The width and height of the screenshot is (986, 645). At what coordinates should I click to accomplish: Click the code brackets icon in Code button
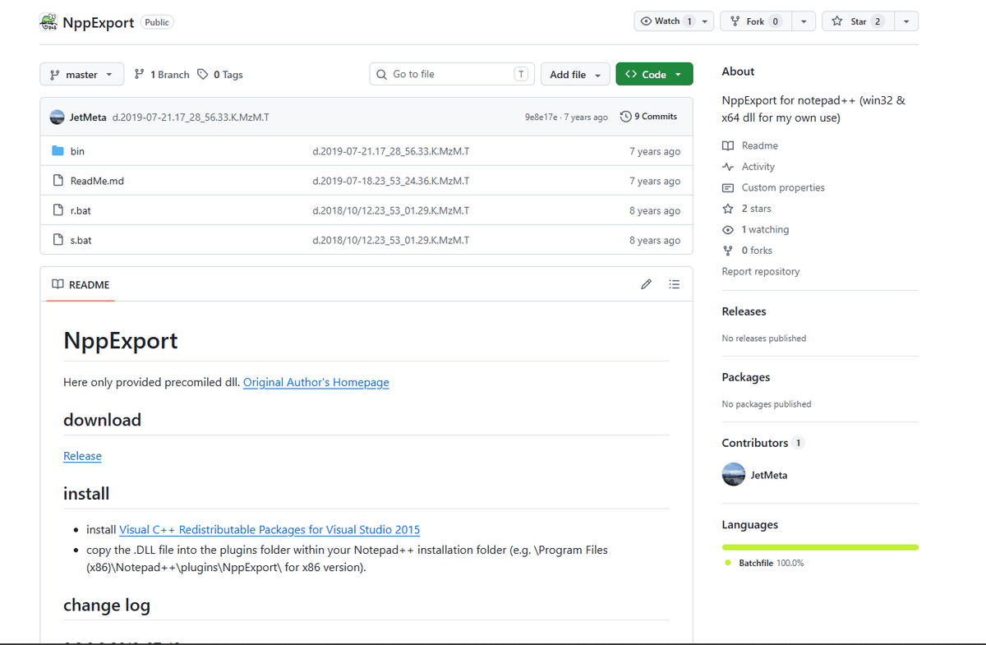click(631, 74)
